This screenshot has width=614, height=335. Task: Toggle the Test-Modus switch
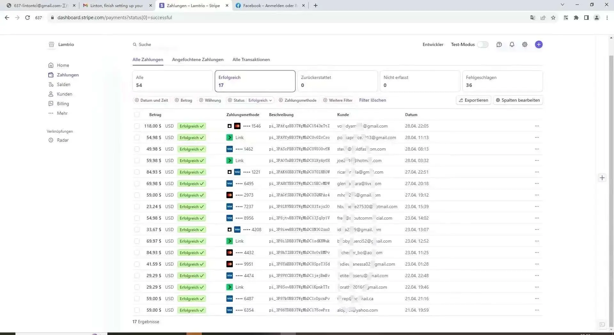[x=483, y=44]
